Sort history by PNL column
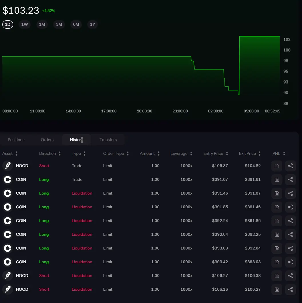The image size is (302, 303). pyautogui.click(x=279, y=153)
